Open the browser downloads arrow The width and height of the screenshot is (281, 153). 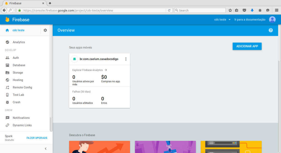[252, 10]
